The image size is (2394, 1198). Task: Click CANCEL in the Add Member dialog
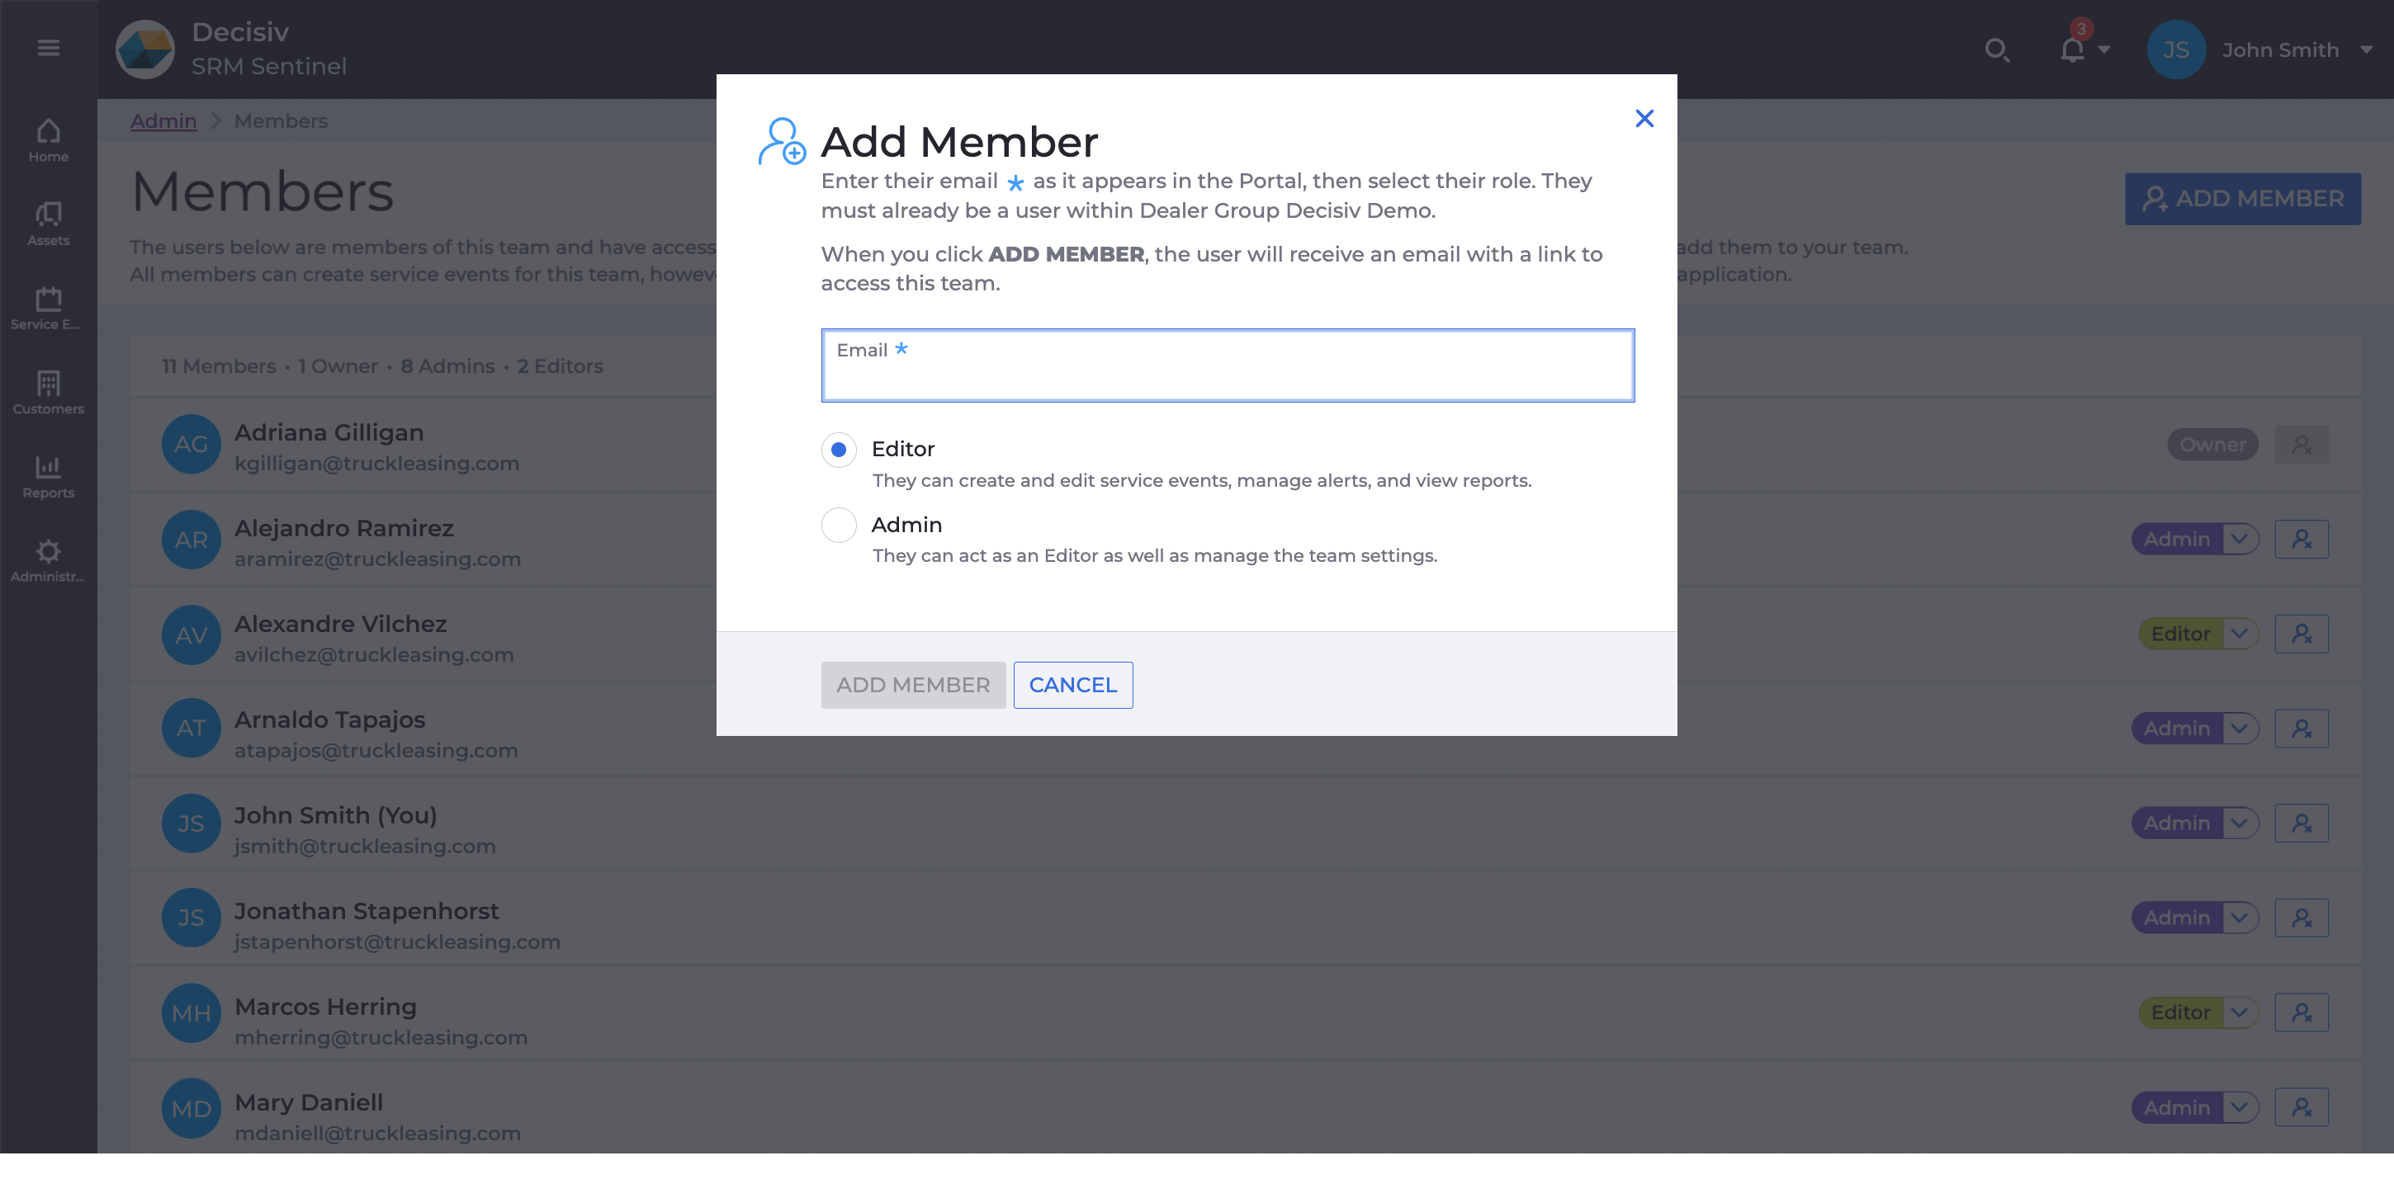pos(1072,685)
